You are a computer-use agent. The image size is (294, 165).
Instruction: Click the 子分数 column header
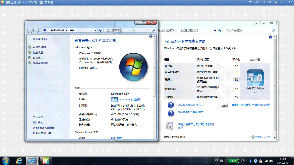[x=236, y=60]
